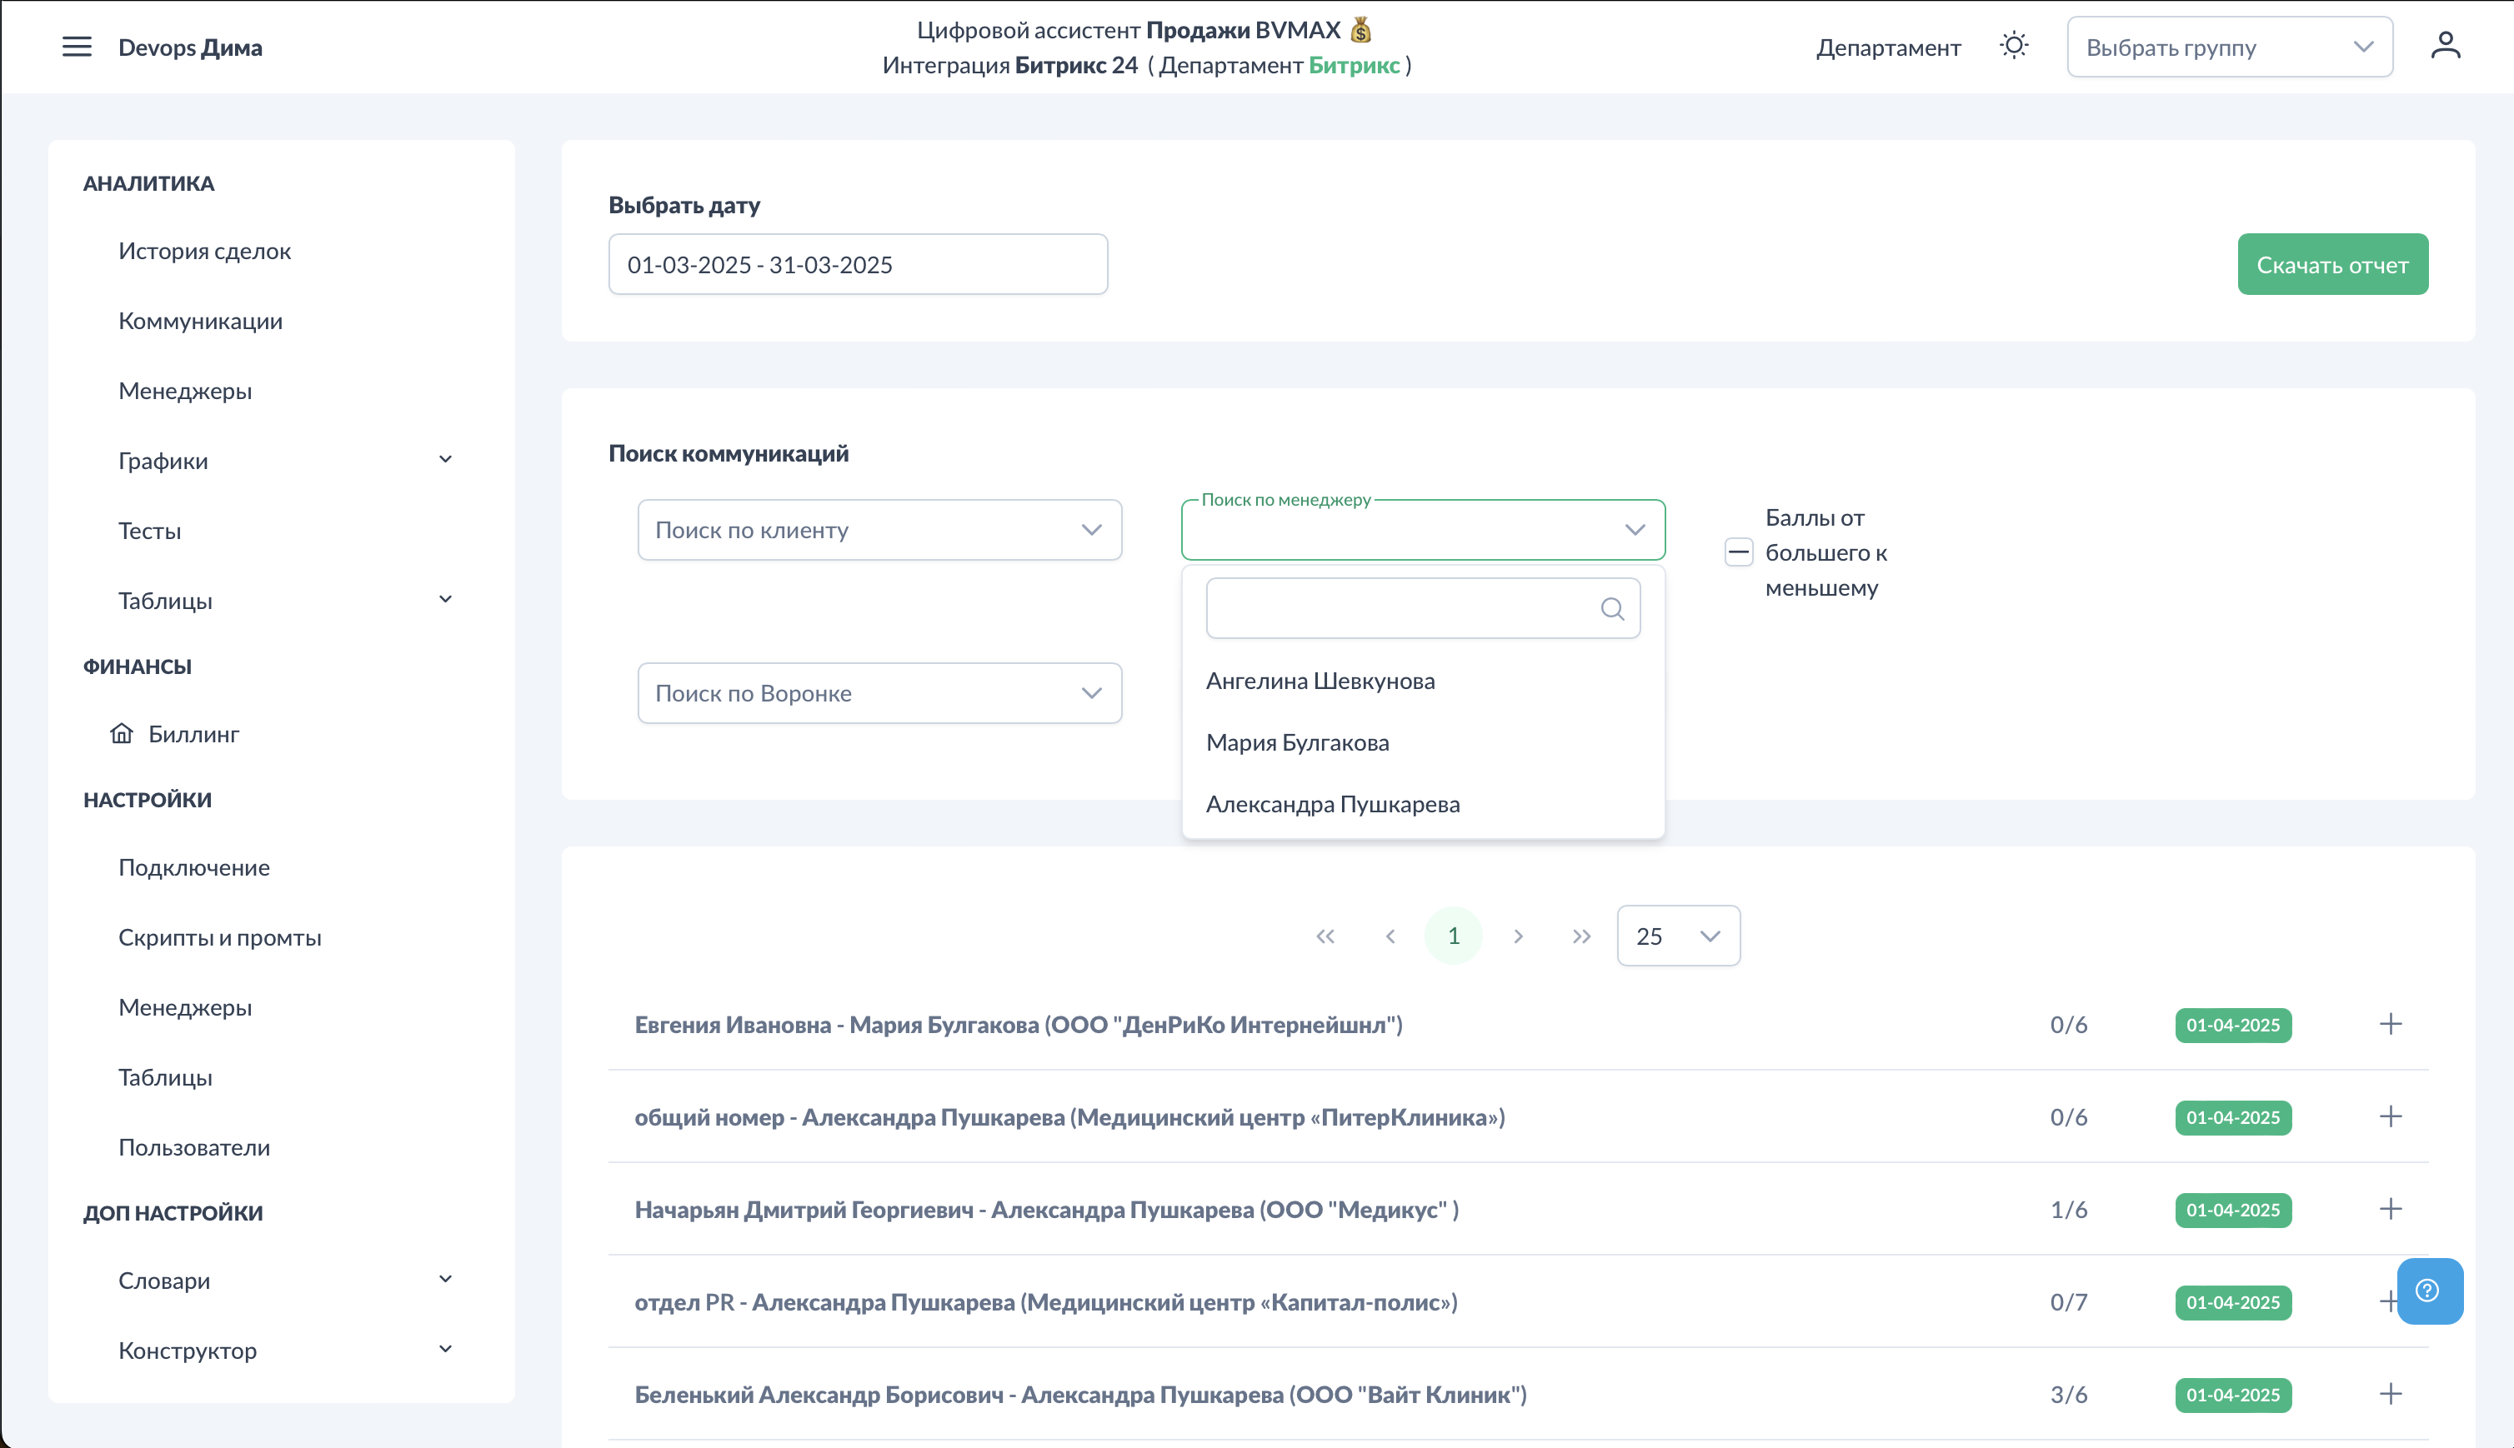Click the search magnifier in manager dropdown

tap(1611, 609)
